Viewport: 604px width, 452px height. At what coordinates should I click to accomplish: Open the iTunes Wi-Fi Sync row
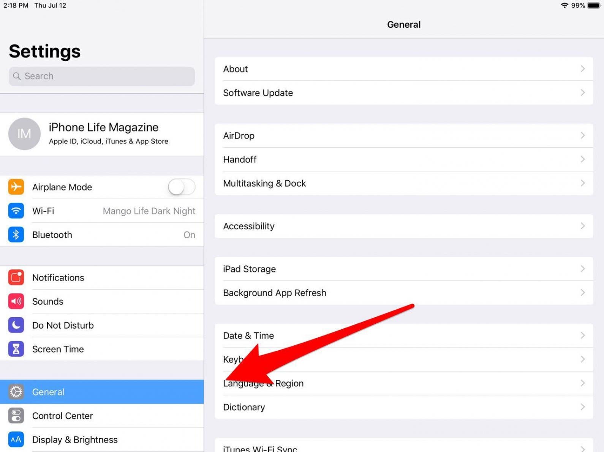[404, 446]
